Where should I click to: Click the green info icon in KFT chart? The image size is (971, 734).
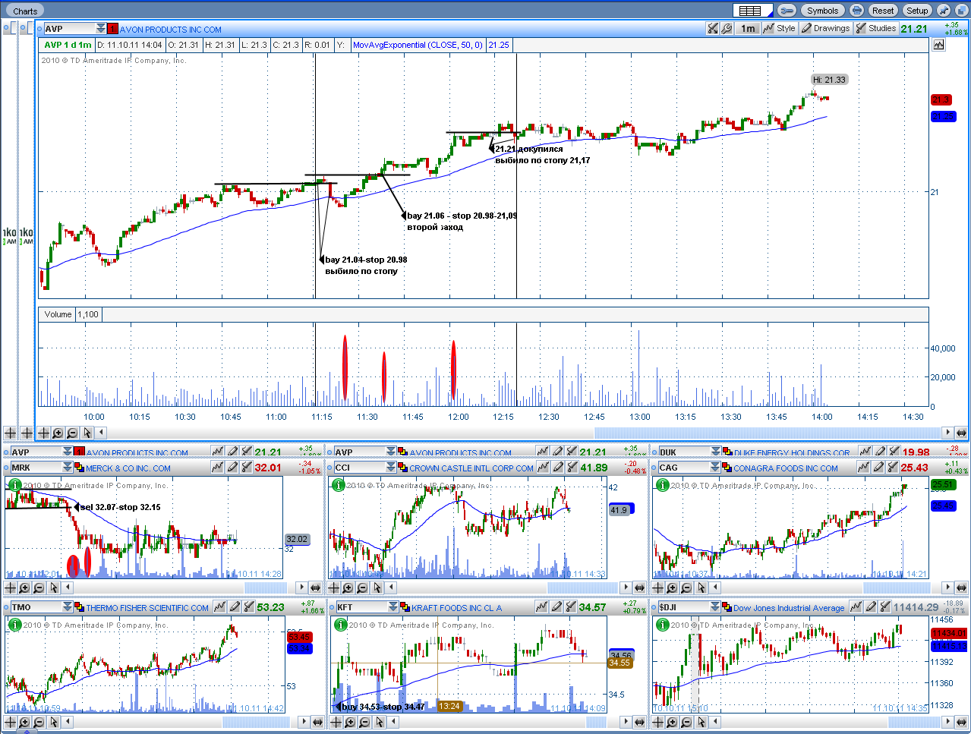pyautogui.click(x=341, y=625)
